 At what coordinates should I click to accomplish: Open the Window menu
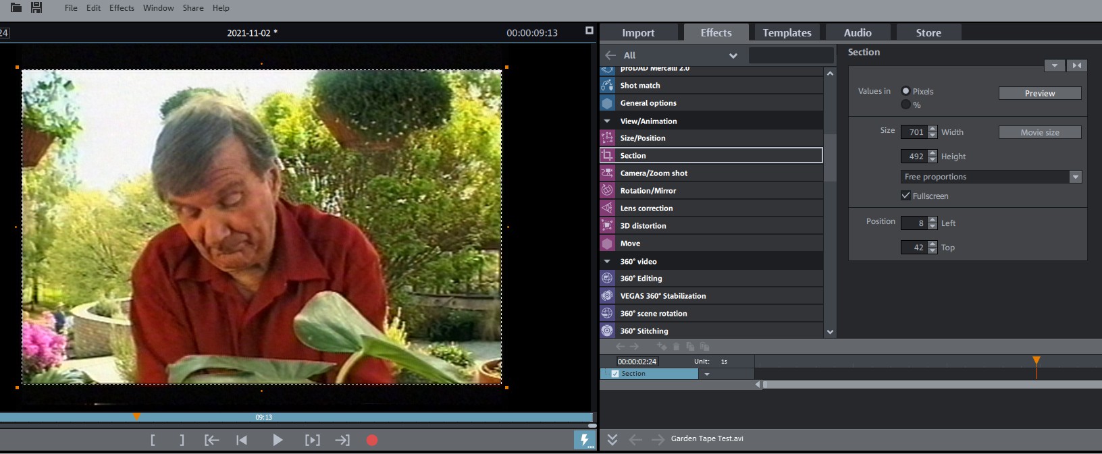(x=159, y=8)
